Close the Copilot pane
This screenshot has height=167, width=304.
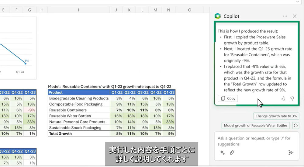[x=295, y=16]
